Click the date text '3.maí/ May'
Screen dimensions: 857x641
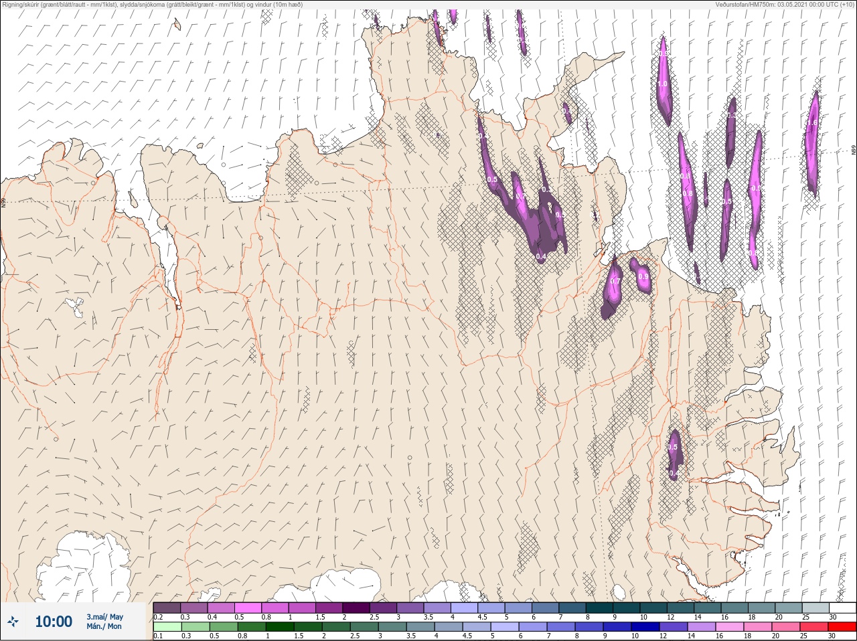104,617
